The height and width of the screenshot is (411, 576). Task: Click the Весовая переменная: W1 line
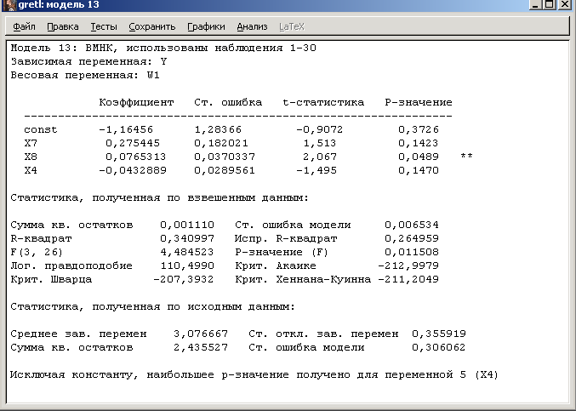[85, 75]
